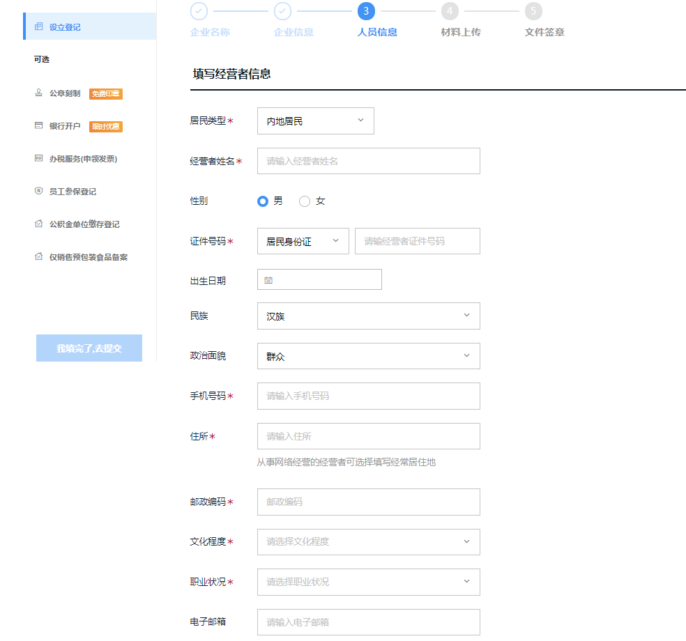Expand the 政治面貌 dropdown showing 群众

tap(368, 356)
